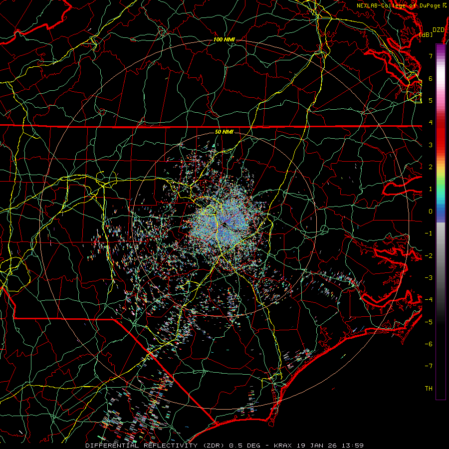This screenshot has height=449, width=449.
Task: Click the positive 3 label on color scale
Action: pos(431,145)
